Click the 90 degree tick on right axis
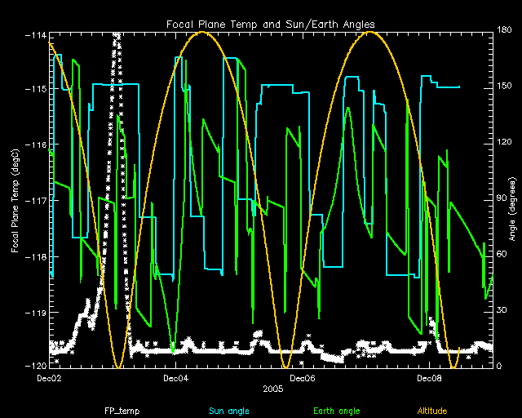The height and width of the screenshot is (418, 522). click(502, 198)
